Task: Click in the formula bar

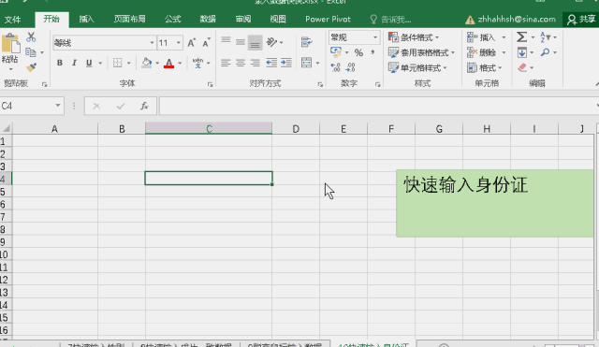Action: pos(378,106)
